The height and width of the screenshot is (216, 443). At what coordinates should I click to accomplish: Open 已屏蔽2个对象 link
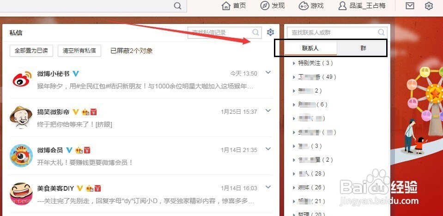pyautogui.click(x=131, y=51)
